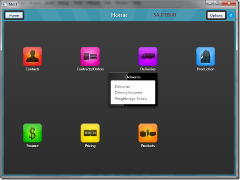Click the MilliT window title icon
240x180 pixels.
pyautogui.click(x=5, y=4)
